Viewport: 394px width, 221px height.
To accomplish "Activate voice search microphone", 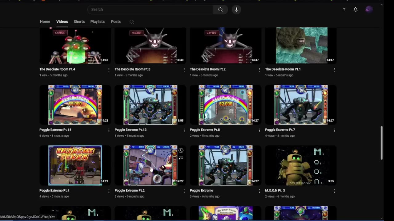I will point(236,10).
